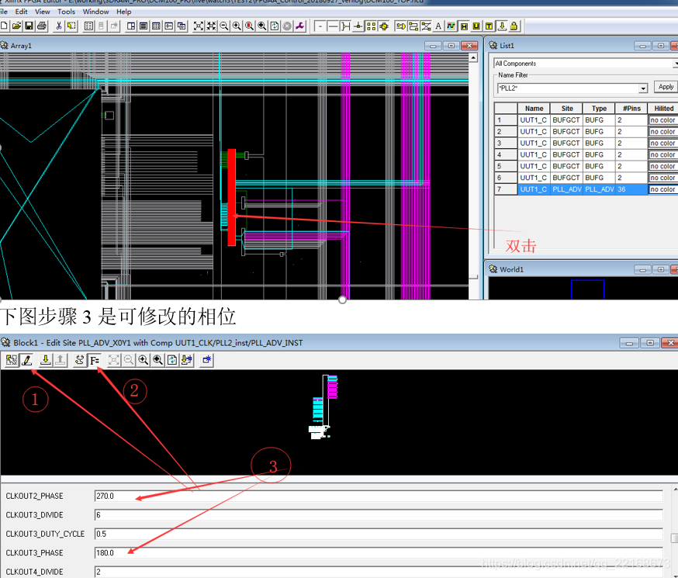
Task: Click the CLKOUT2_PHASE value field
Action: tap(379, 496)
